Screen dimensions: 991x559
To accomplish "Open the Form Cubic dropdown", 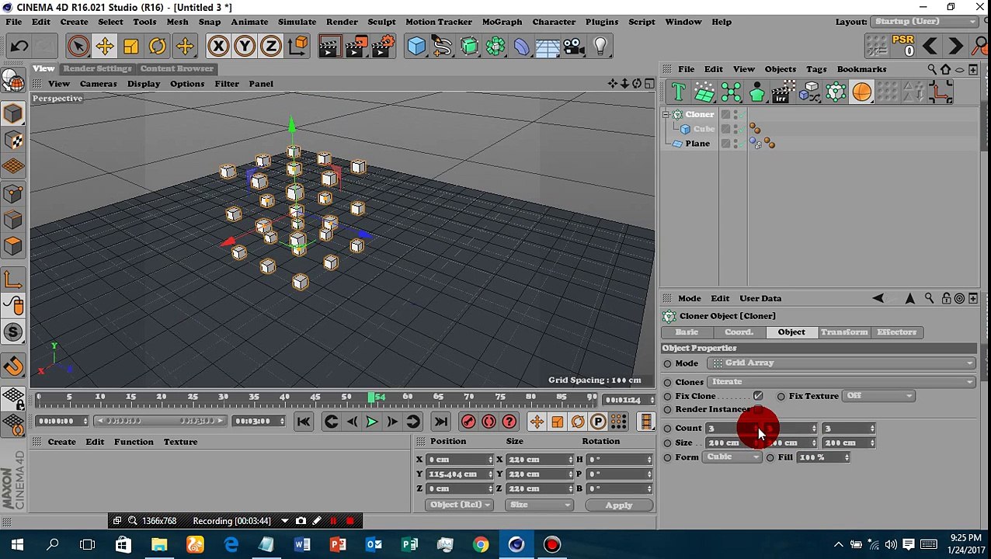I will (734, 457).
